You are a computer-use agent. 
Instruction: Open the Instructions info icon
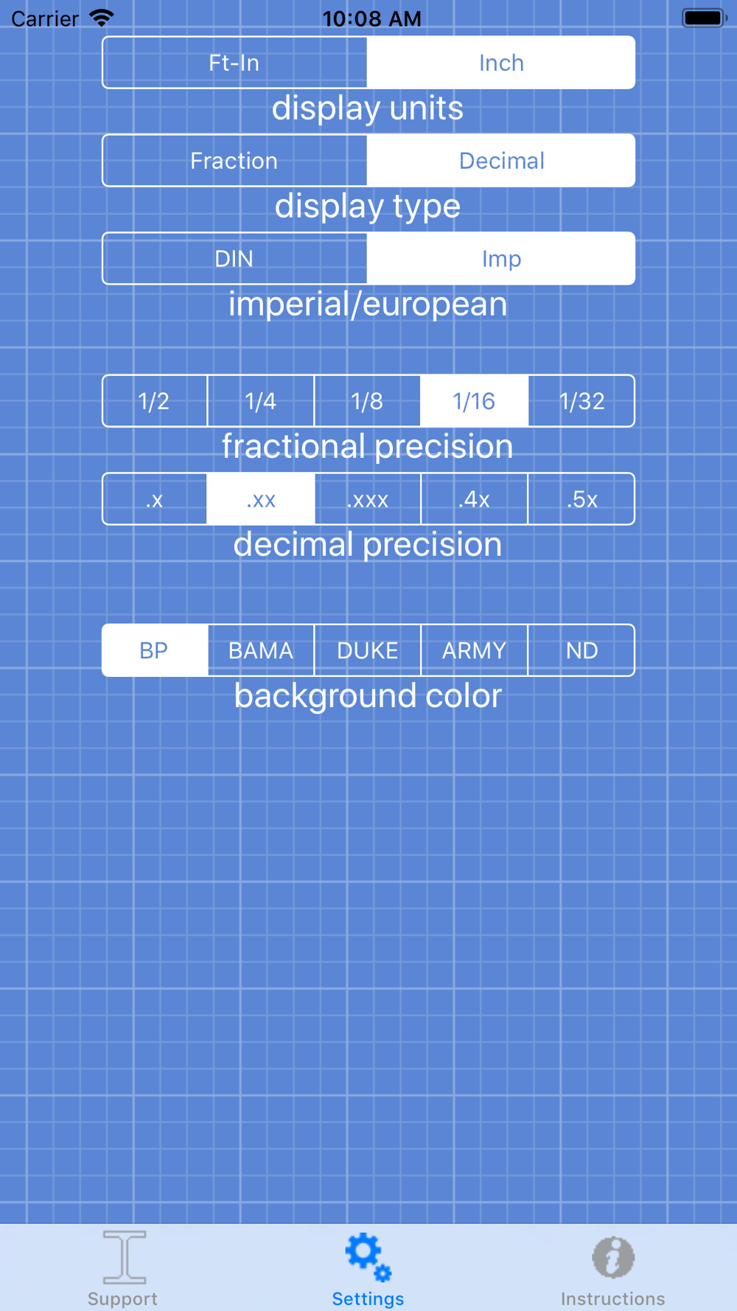pyautogui.click(x=613, y=1256)
